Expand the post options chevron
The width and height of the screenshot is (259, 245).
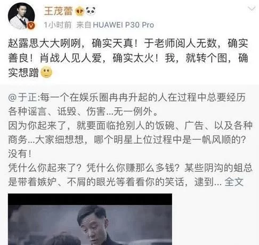252,9
